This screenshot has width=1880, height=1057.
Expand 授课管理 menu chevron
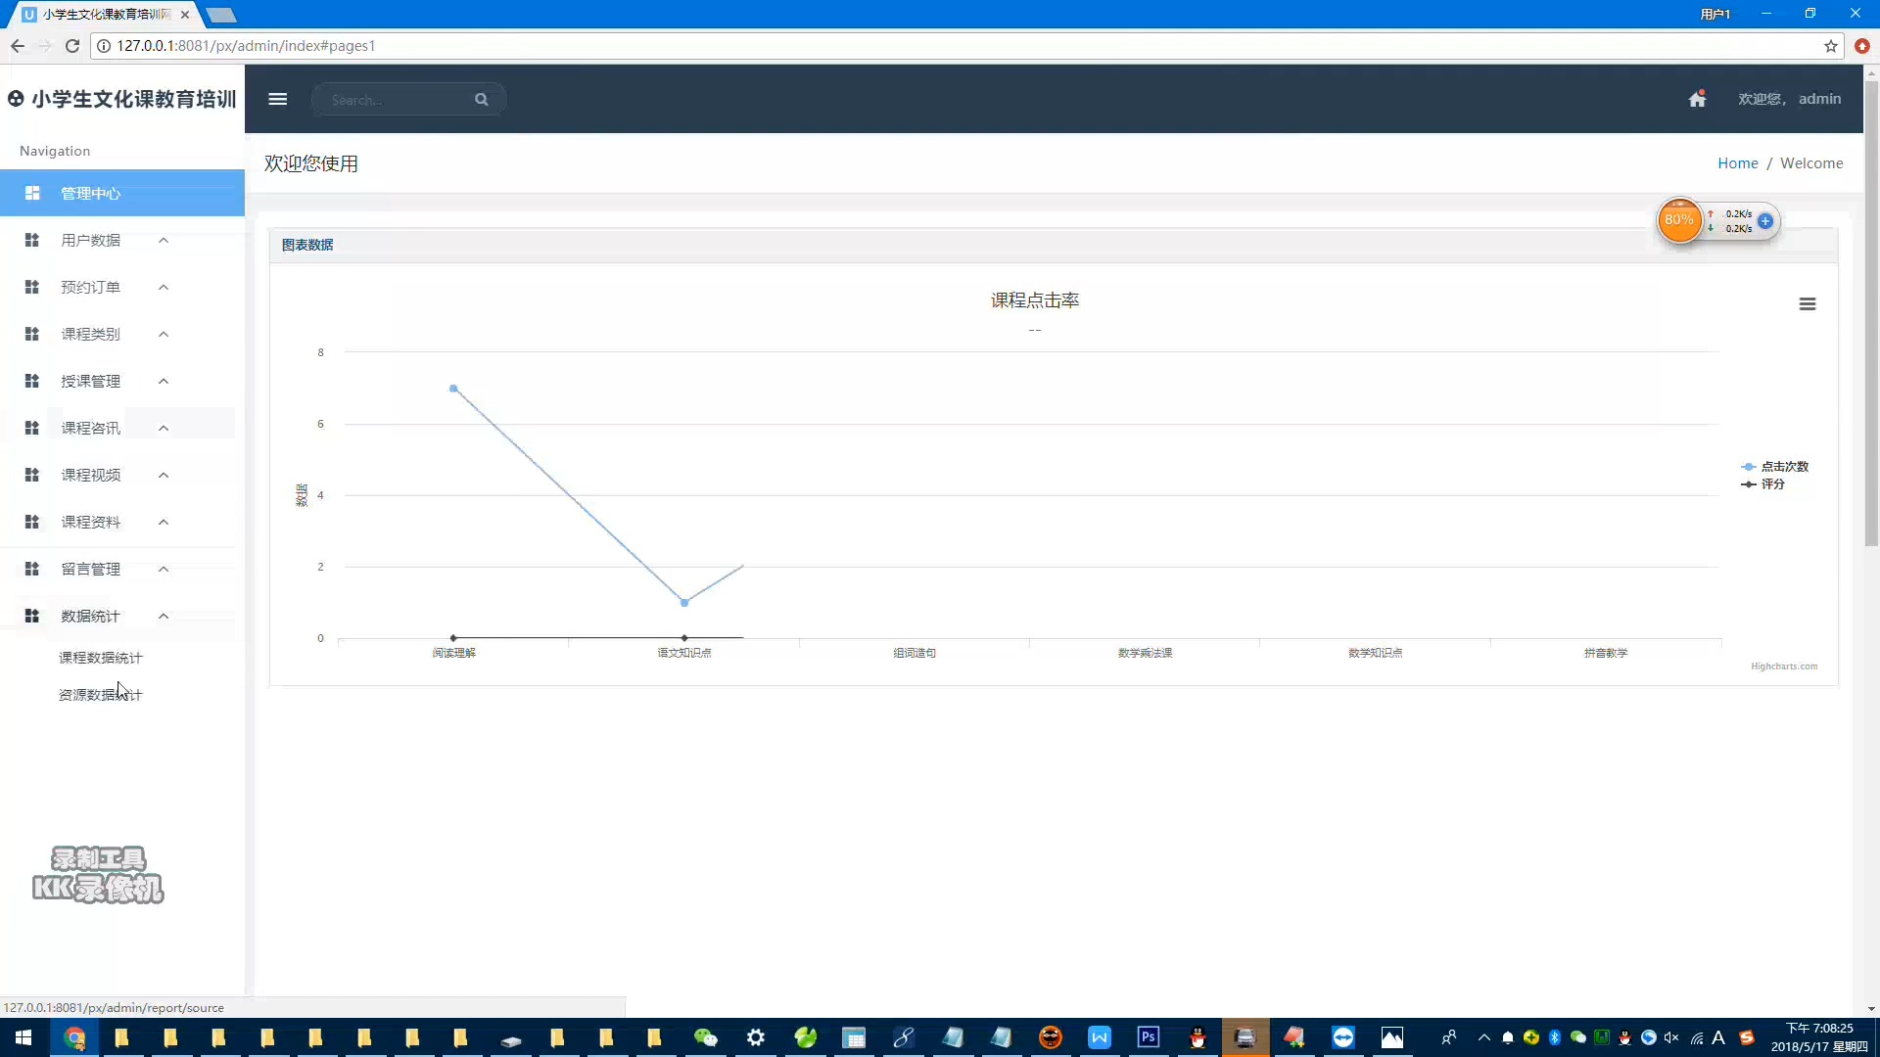click(164, 381)
